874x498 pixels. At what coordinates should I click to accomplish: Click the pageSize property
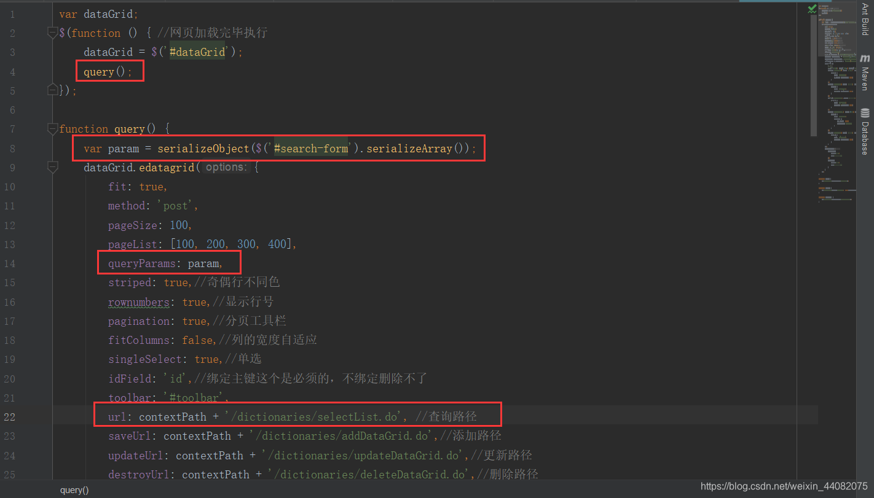coord(133,225)
